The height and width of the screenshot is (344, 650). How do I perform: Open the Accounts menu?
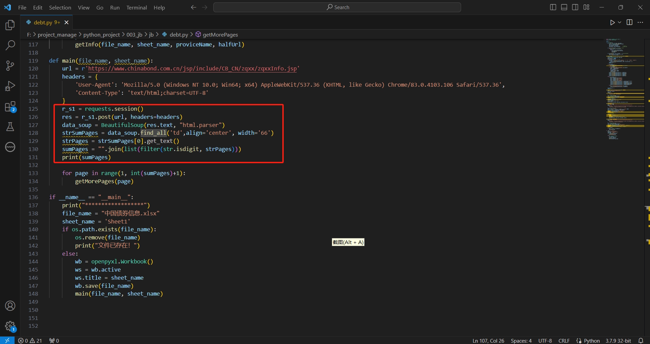tap(10, 306)
